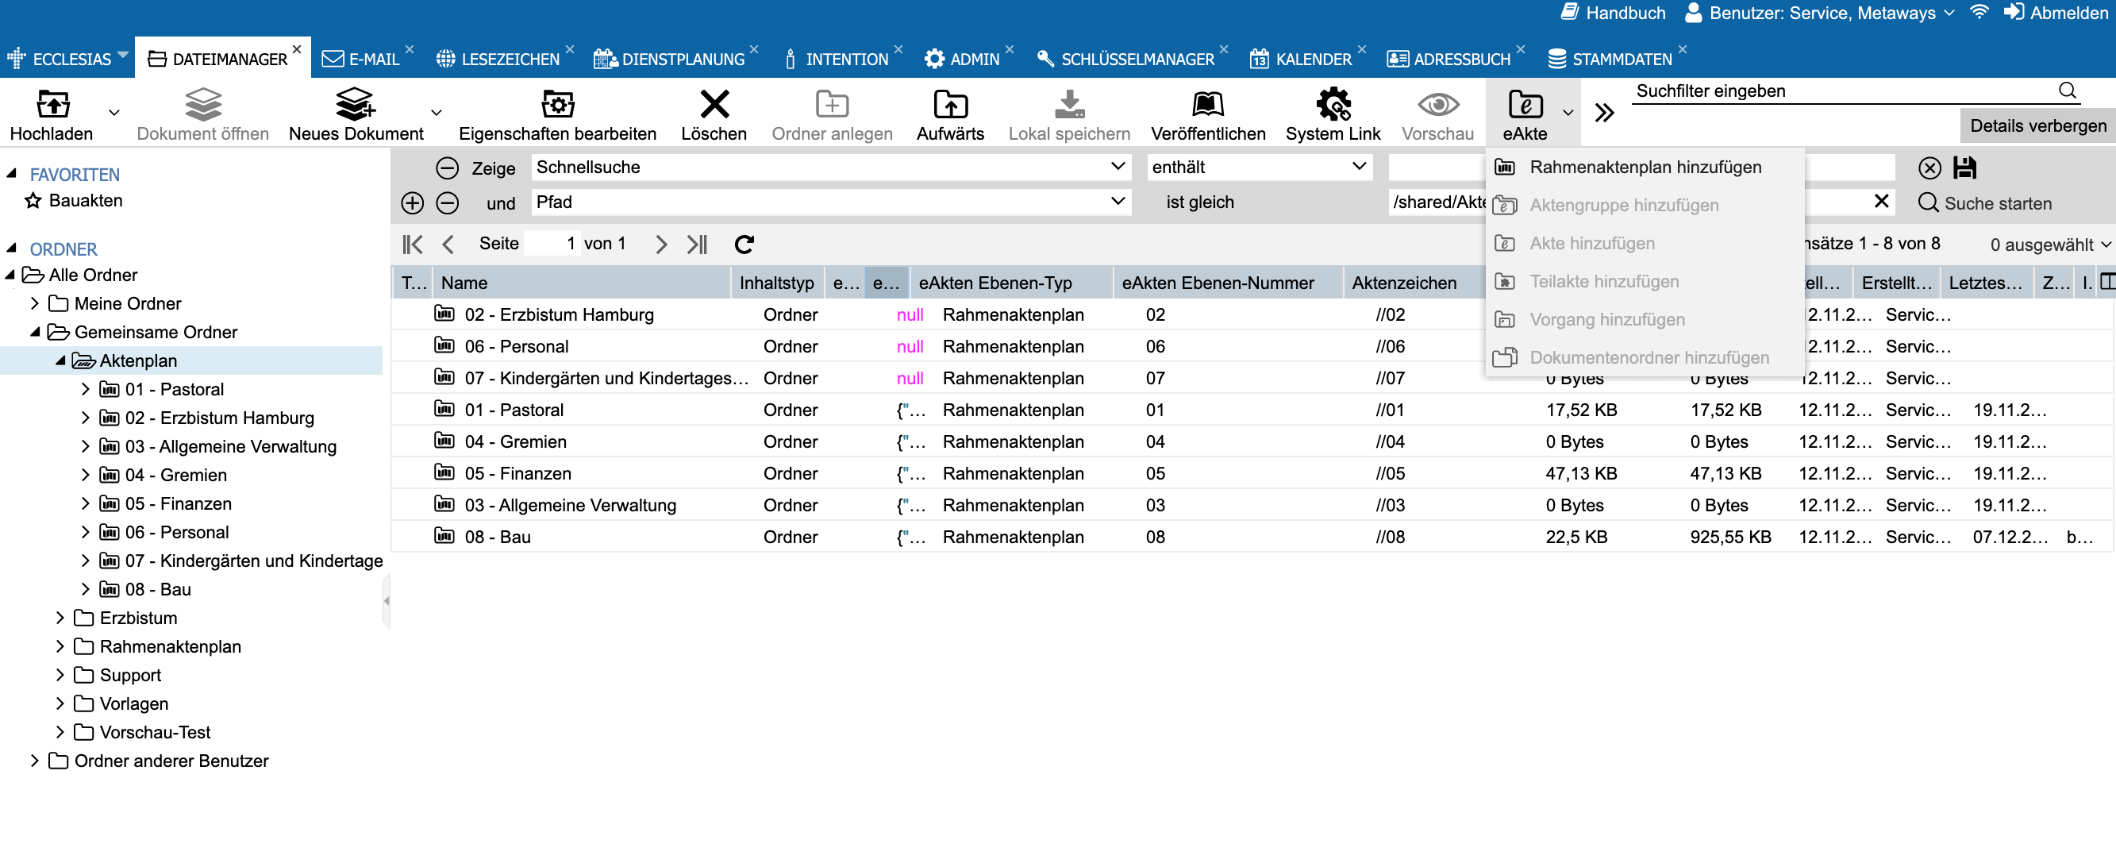Go up with the Aufwärts icon
Image resolution: width=2116 pixels, height=867 pixels.
(950, 105)
